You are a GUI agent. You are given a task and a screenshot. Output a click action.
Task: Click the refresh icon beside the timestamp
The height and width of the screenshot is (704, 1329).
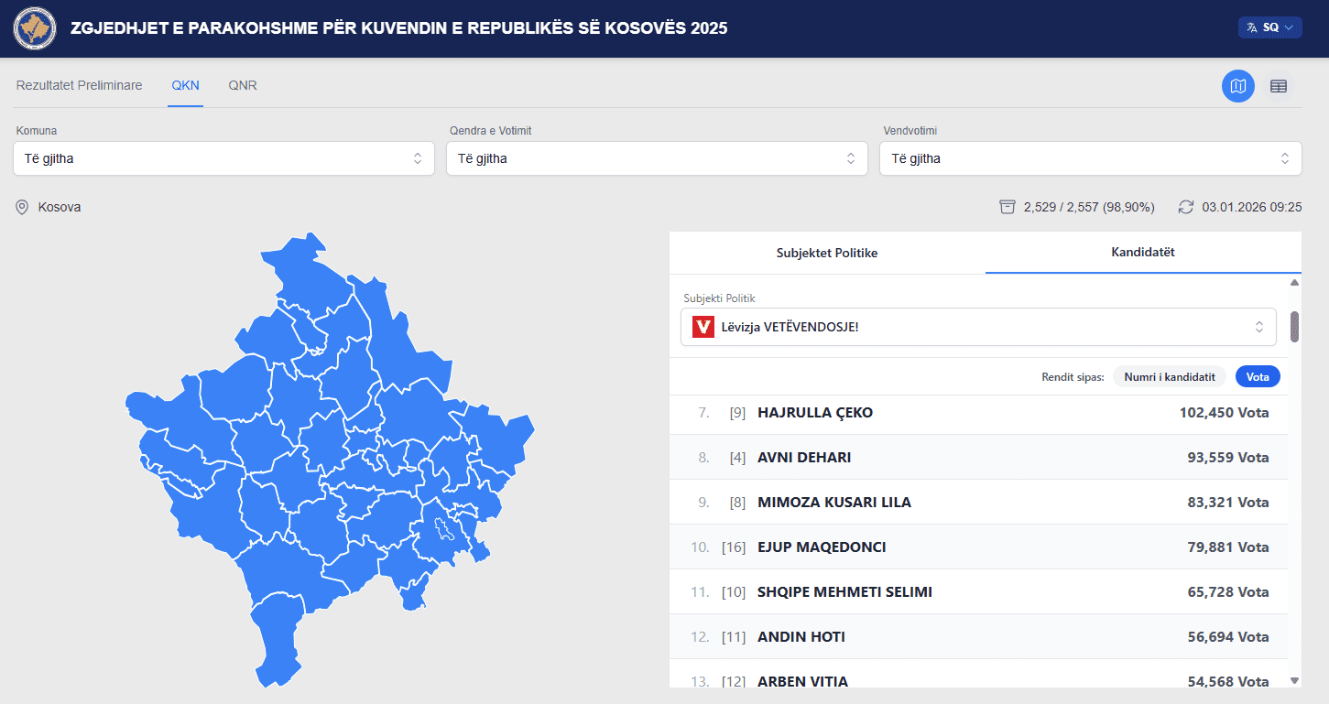click(1186, 207)
